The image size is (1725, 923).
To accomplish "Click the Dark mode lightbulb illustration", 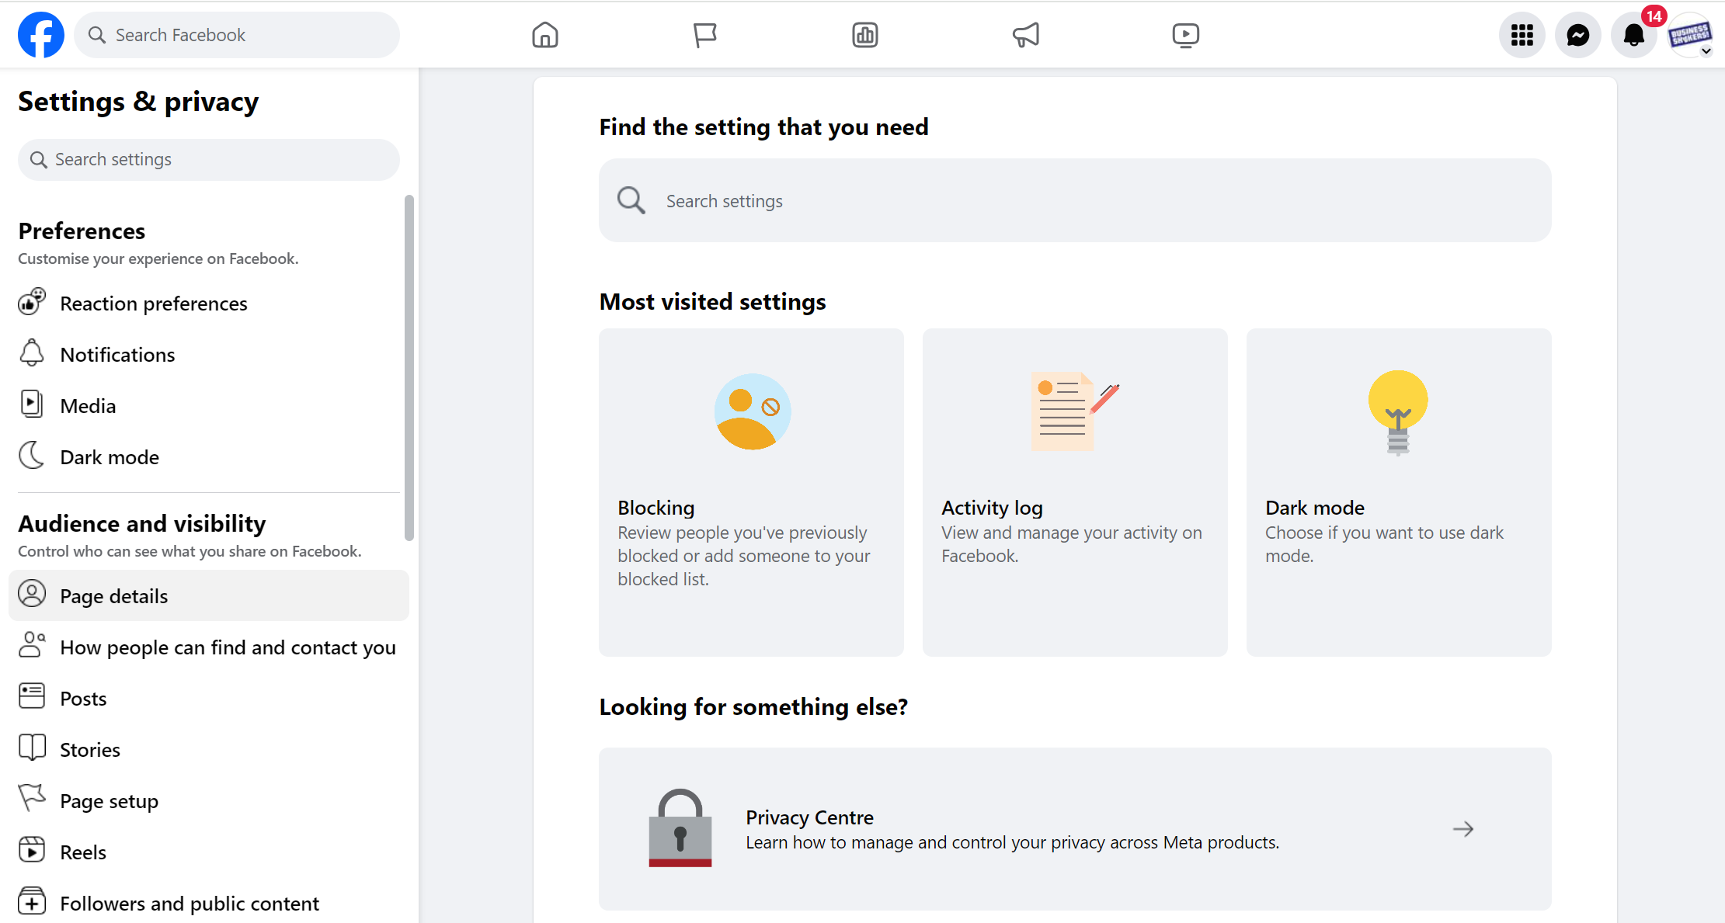I will pos(1398,412).
